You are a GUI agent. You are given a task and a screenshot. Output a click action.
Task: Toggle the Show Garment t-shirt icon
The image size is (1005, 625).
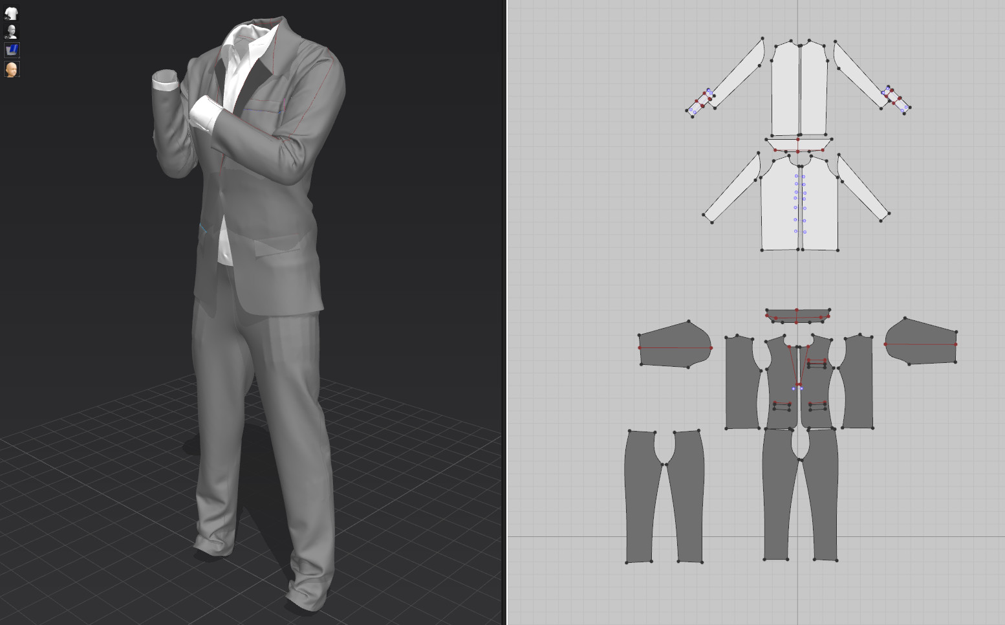[x=12, y=13]
